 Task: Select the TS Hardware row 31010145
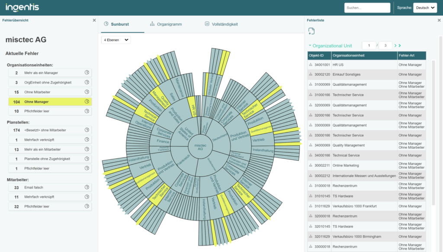point(367,196)
